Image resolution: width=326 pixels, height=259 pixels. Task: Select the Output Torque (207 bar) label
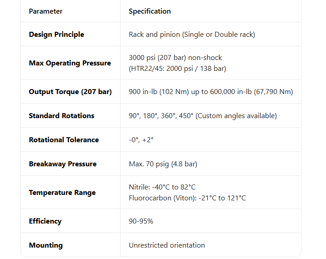coord(70,92)
